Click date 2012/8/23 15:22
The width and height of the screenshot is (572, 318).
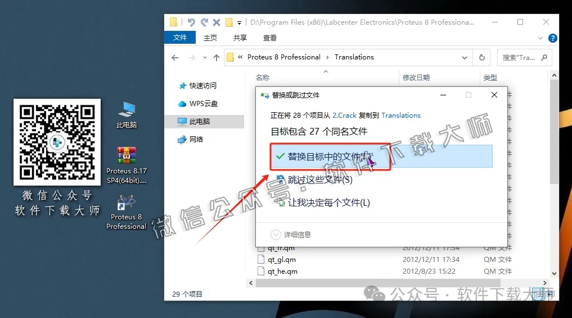(x=429, y=271)
